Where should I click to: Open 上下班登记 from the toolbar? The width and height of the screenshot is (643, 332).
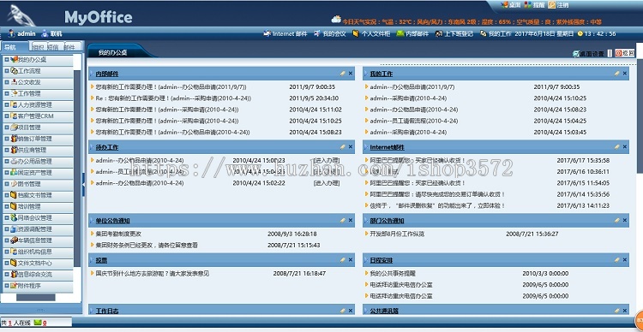[454, 34]
